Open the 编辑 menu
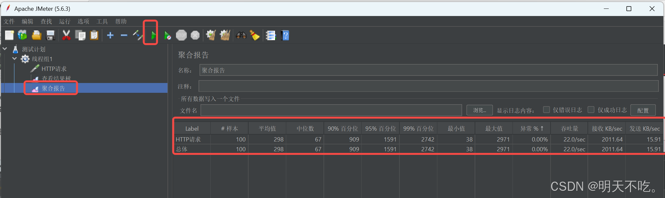 click(27, 22)
